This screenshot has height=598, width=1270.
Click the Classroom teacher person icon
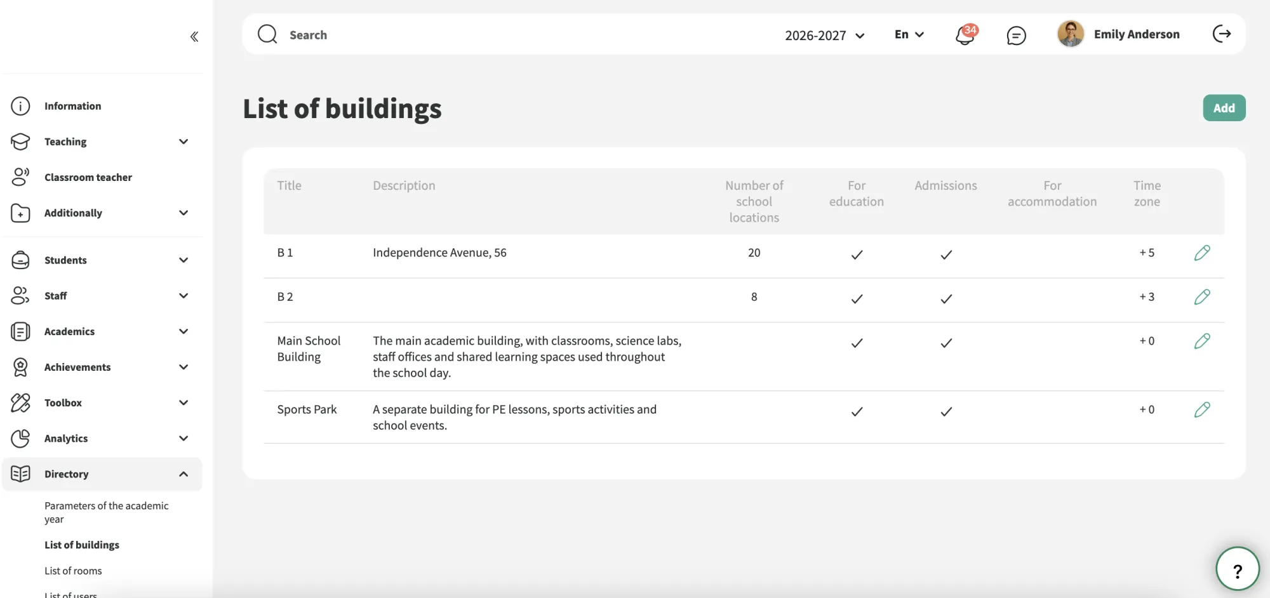(20, 177)
